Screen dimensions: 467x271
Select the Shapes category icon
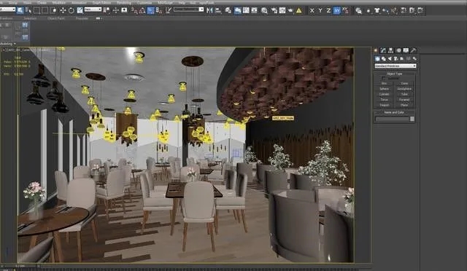[x=383, y=58]
